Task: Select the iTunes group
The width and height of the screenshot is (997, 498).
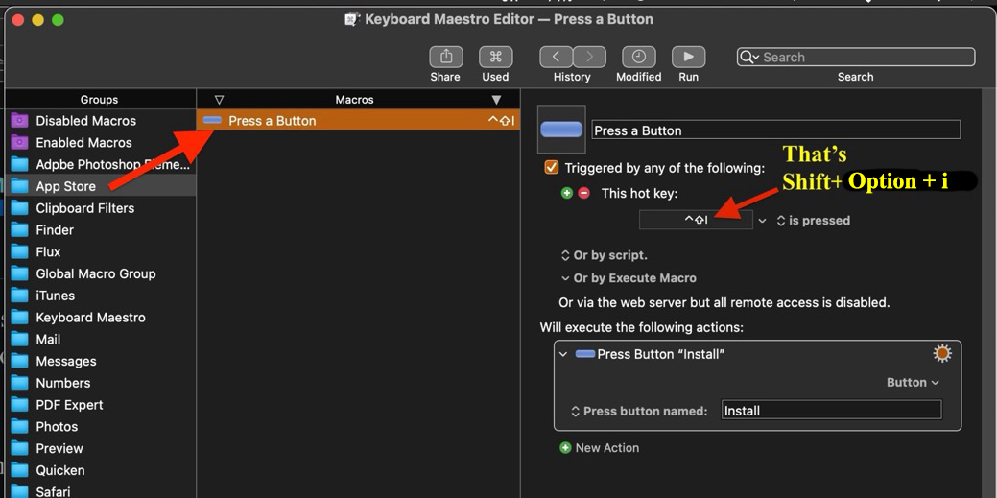Action: [x=101, y=296]
